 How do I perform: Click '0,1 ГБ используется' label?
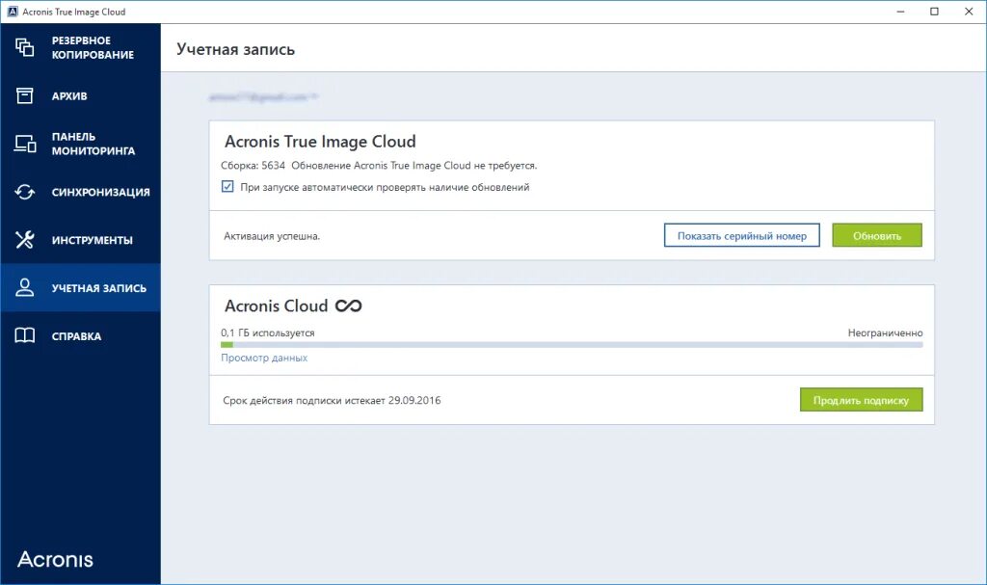[x=268, y=332]
